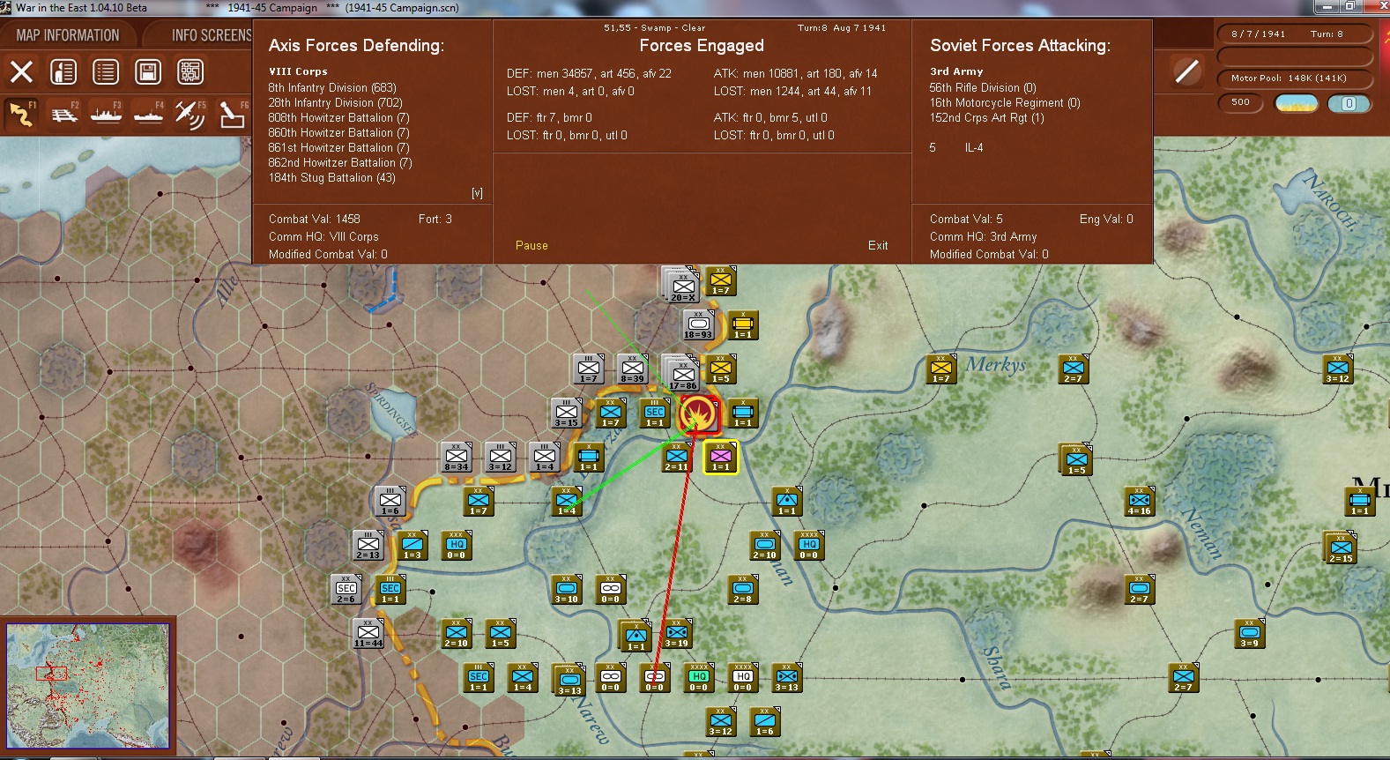Select 8th Infantry Division (683) in defenders list
Screen dimensions: 1390x760
(x=332, y=88)
